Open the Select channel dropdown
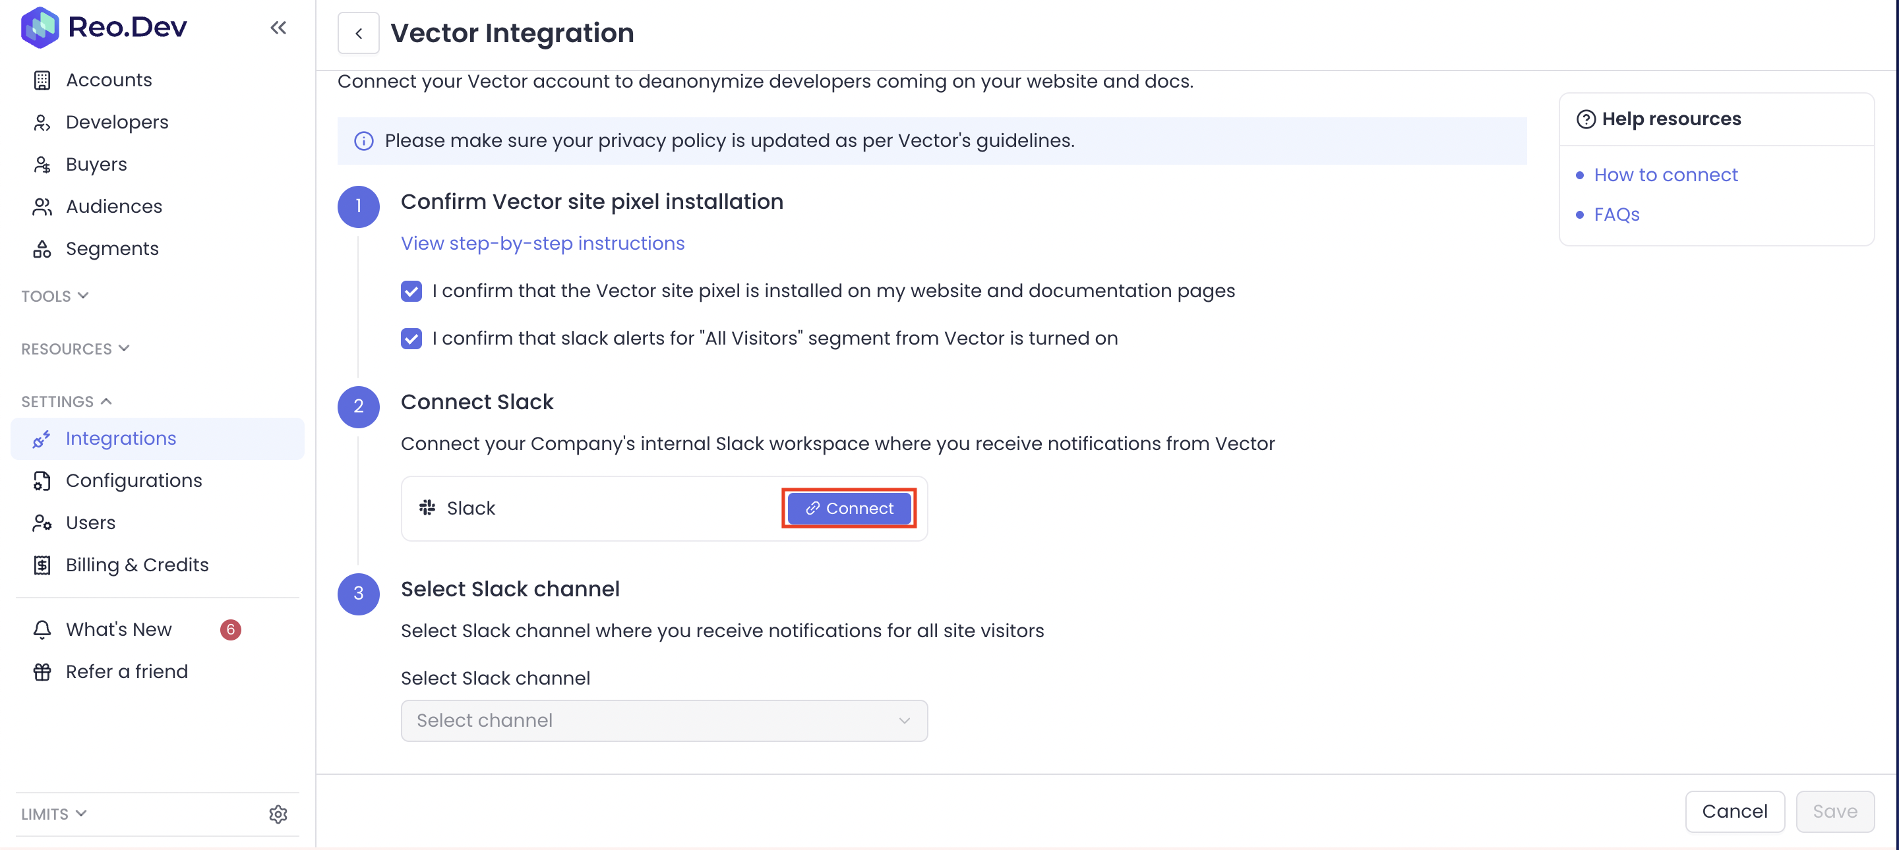Screen dimensions: 1899x850 (663, 720)
